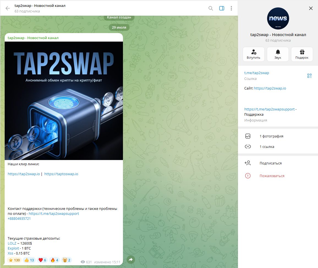Toggle the right info panel icon

click(x=222, y=8)
